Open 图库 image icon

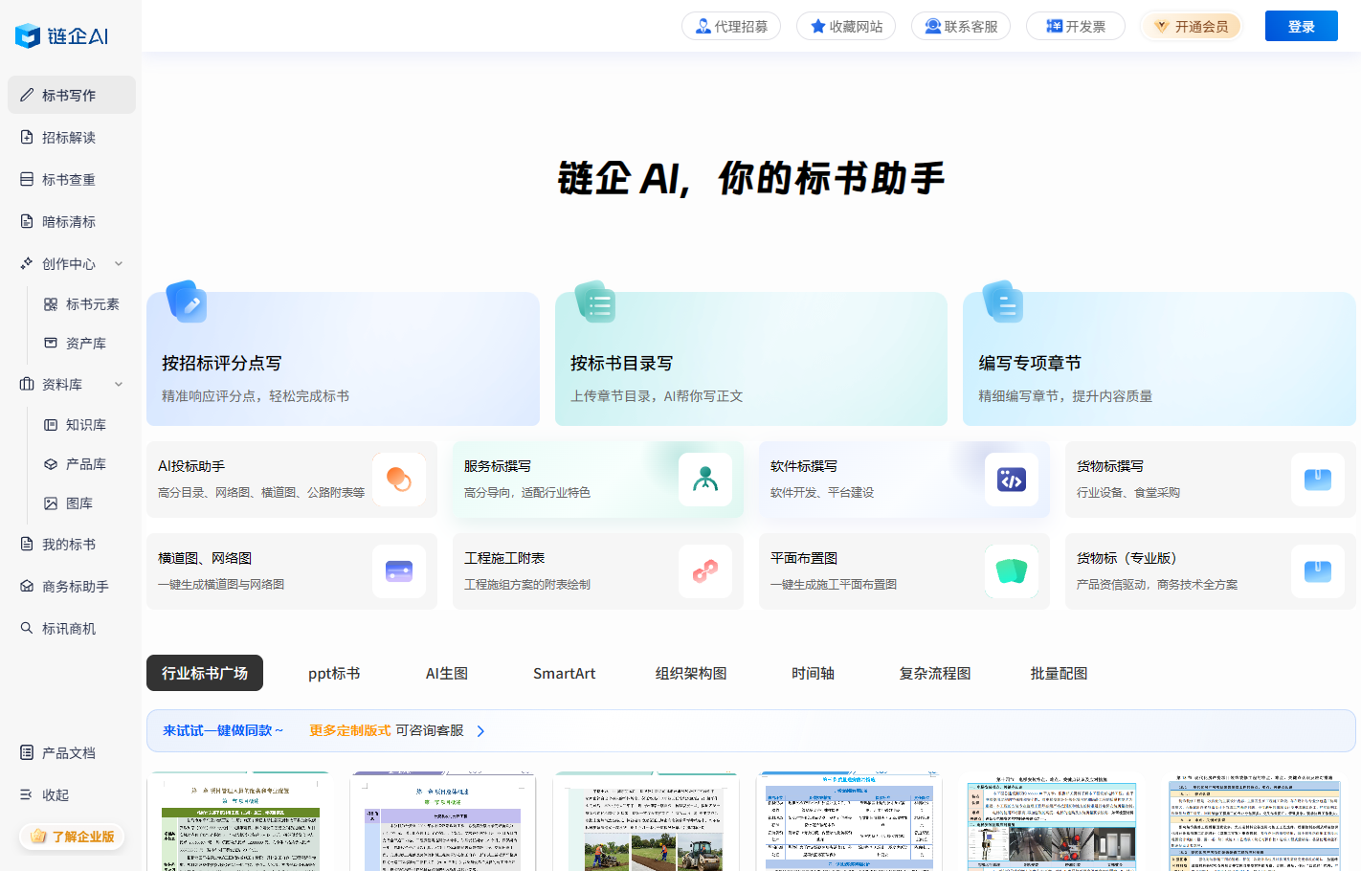coord(51,502)
